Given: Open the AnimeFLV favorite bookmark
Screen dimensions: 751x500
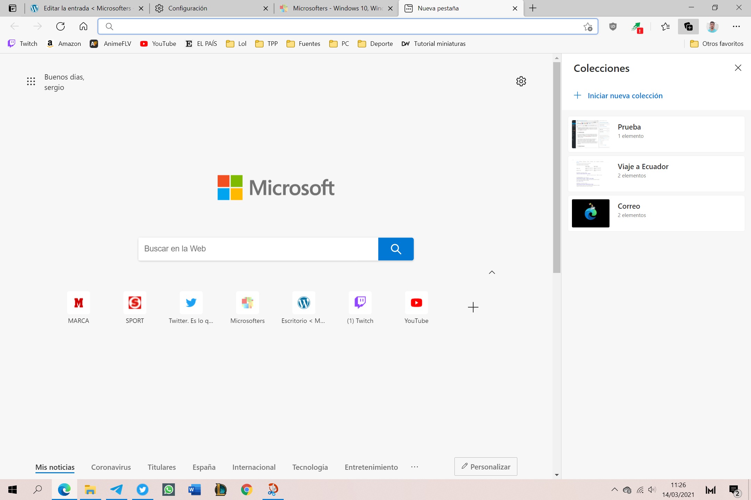Looking at the screenshot, I should [111, 44].
